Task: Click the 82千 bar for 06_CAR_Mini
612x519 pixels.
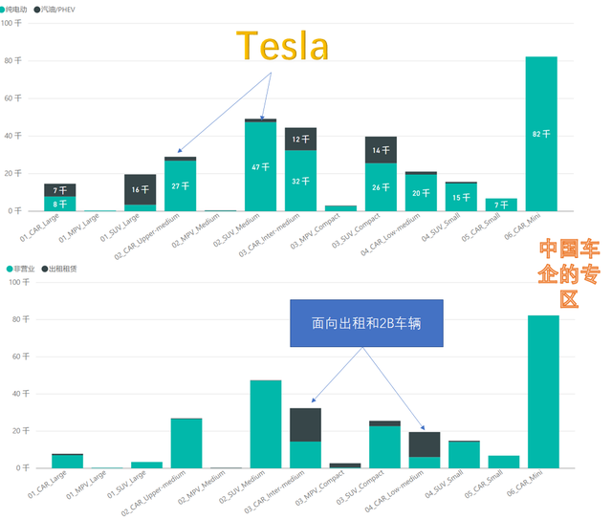Action: pos(541,134)
